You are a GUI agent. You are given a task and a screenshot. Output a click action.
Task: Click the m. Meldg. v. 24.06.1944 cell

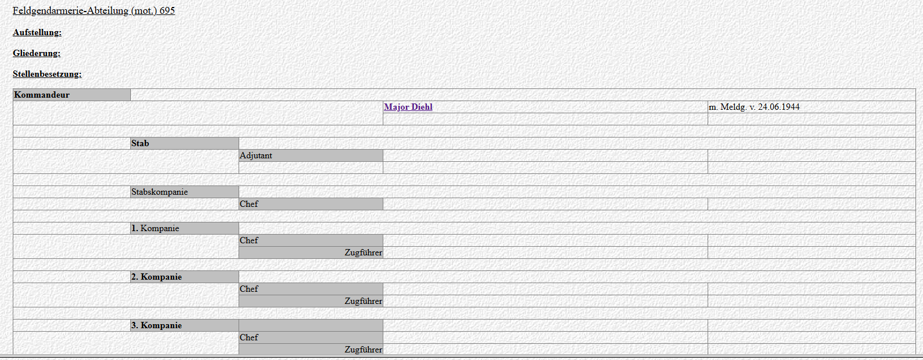811,107
